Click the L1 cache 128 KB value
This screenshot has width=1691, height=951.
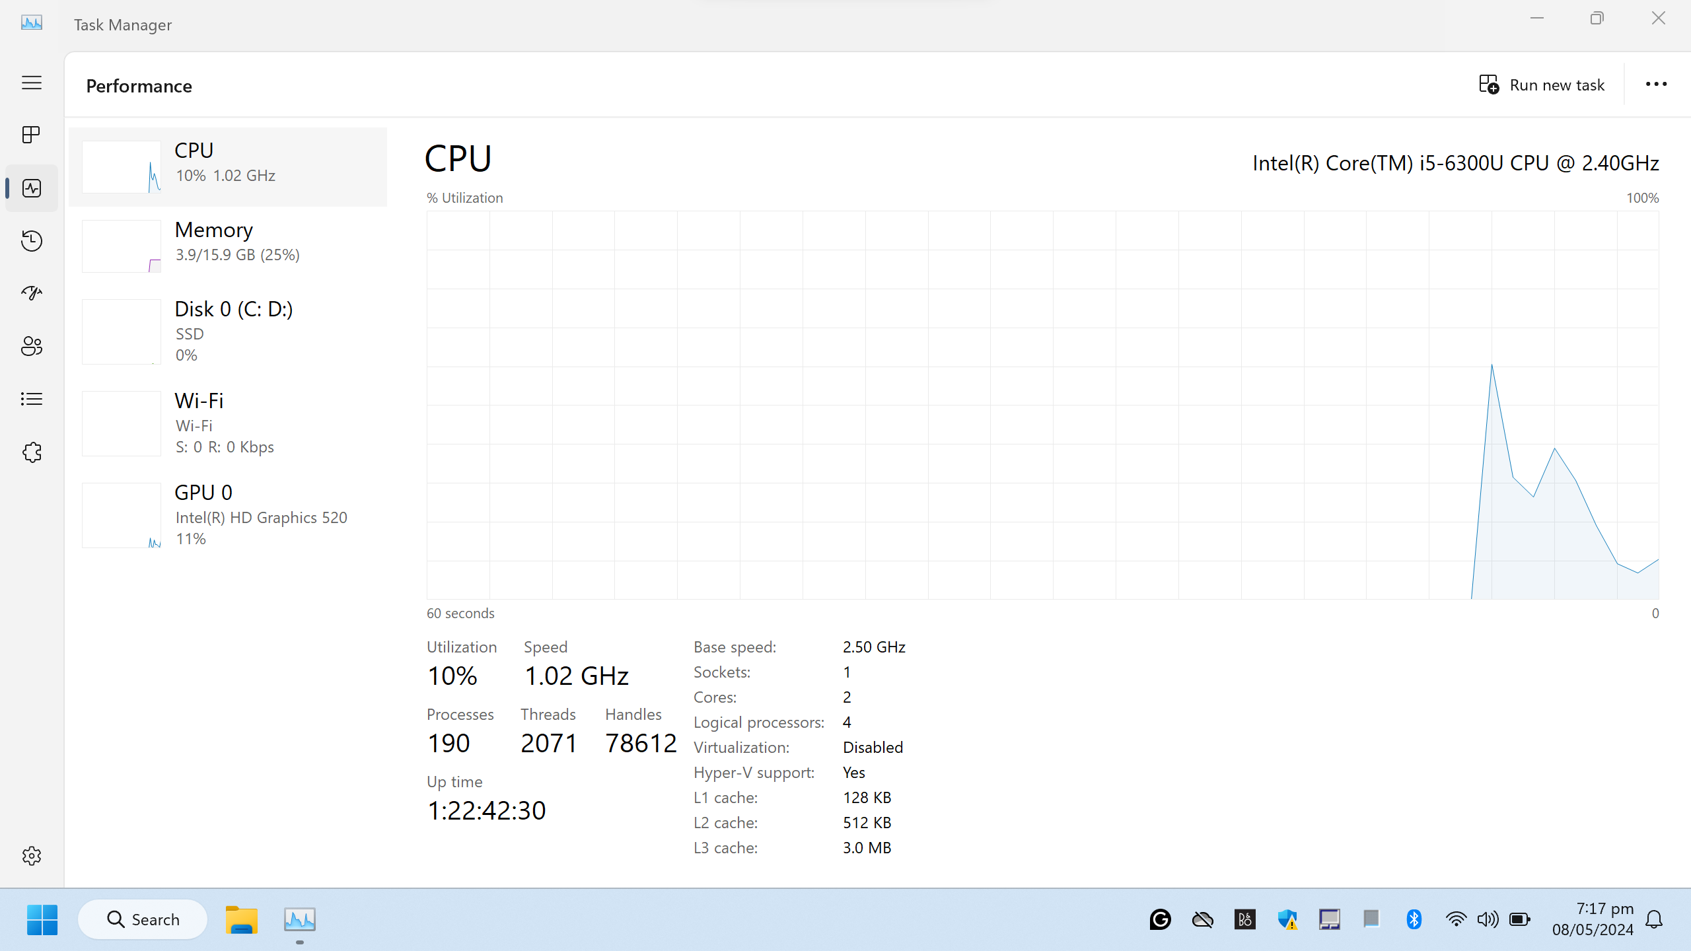[867, 798]
